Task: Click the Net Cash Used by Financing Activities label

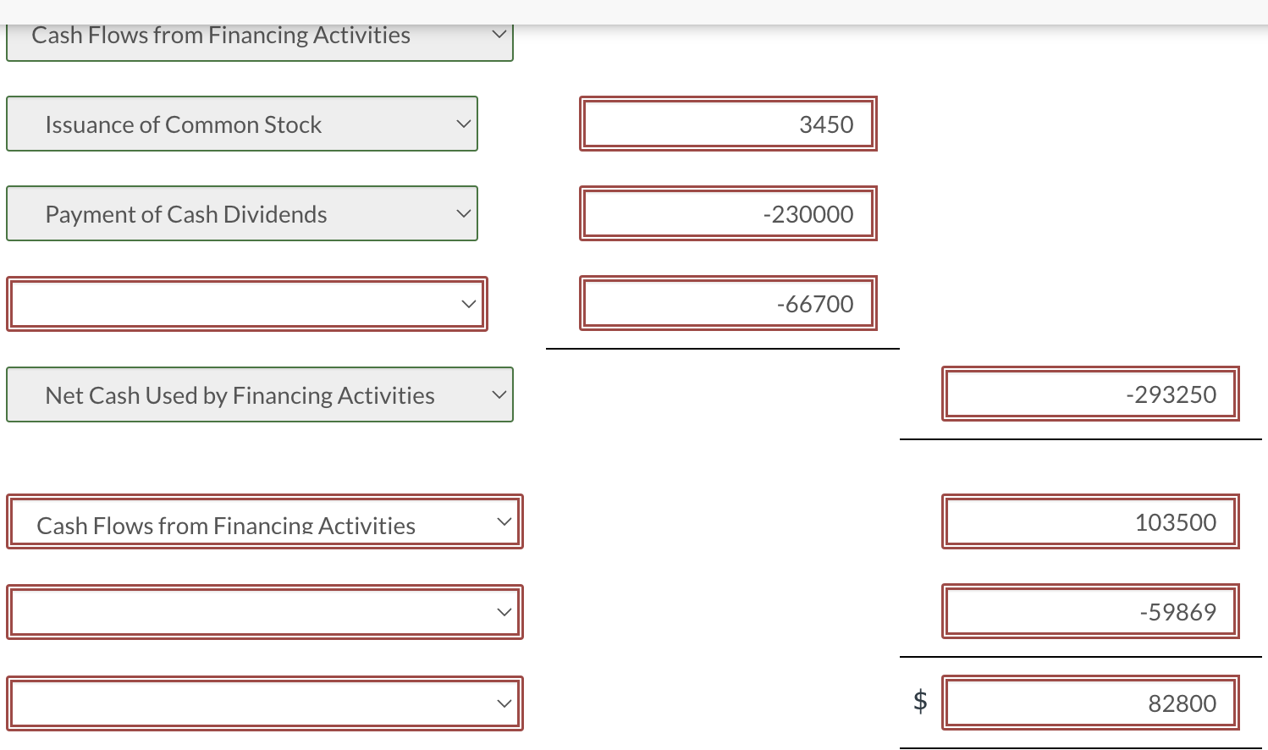Action: point(240,394)
